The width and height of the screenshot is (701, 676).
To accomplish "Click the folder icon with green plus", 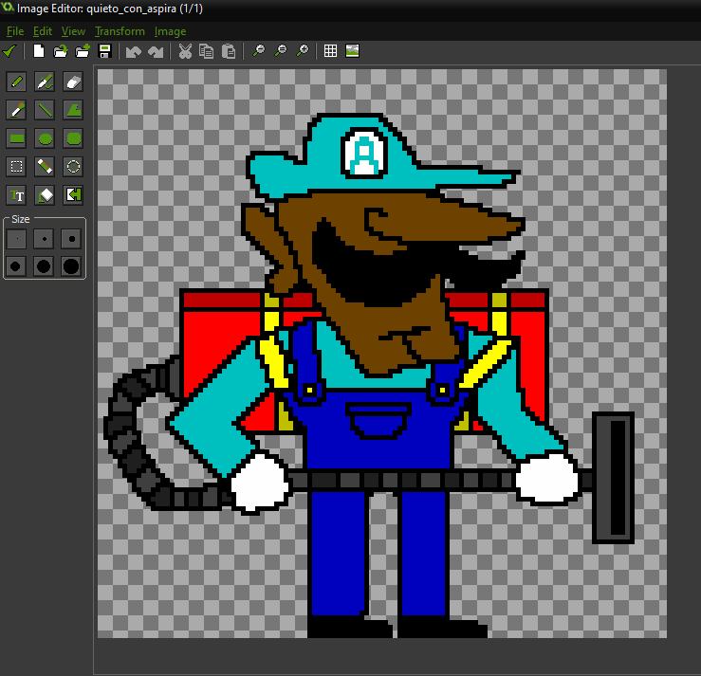I will click(83, 51).
